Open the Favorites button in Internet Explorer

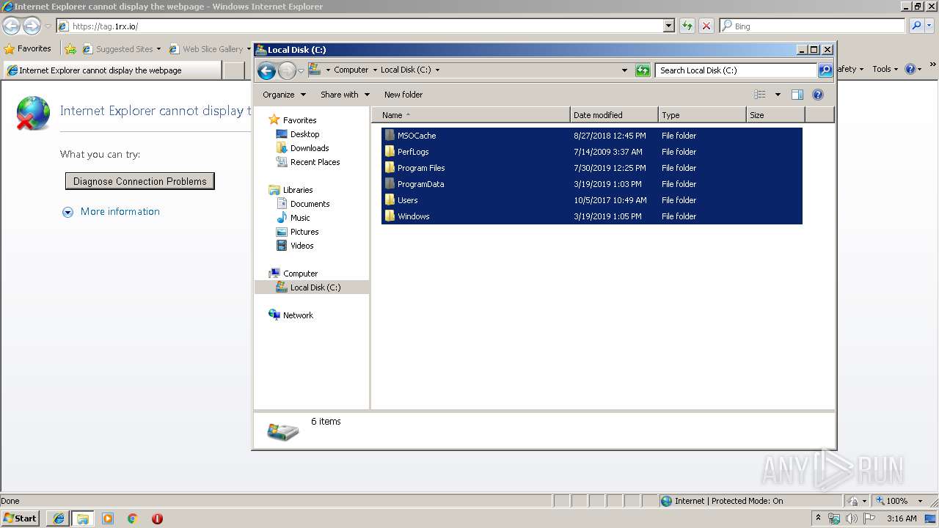(28, 48)
